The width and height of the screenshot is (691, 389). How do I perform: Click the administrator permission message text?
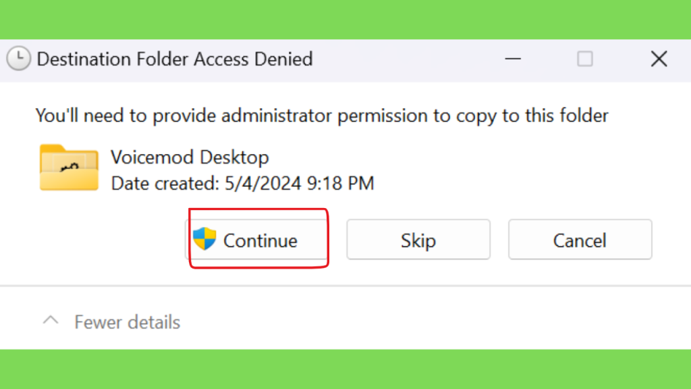[x=322, y=115]
